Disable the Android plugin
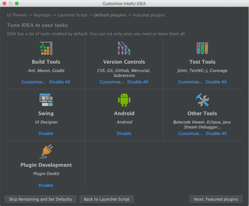This screenshot has height=206, width=249. click(124, 133)
